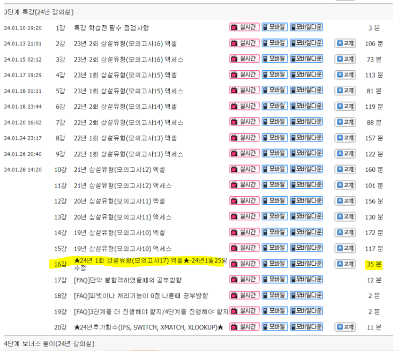Download 교재 for lecture 5강
The image size is (398, 351).
345,91
